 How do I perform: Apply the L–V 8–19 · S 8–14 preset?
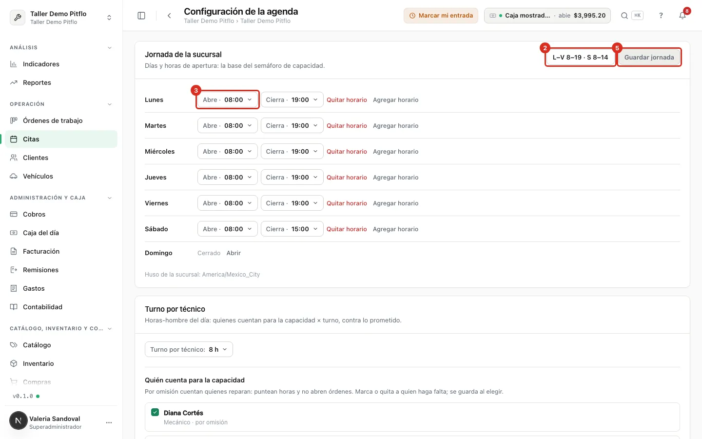click(580, 57)
